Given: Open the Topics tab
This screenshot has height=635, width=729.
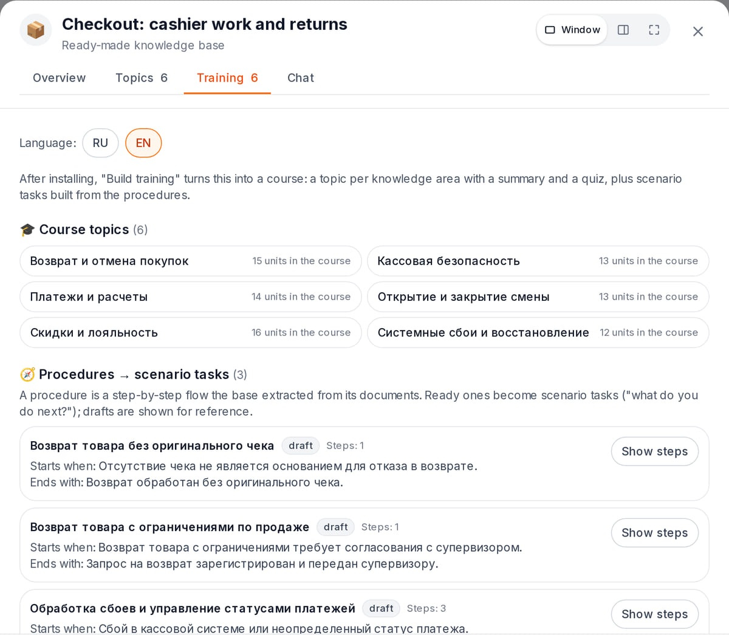Looking at the screenshot, I should click(142, 78).
